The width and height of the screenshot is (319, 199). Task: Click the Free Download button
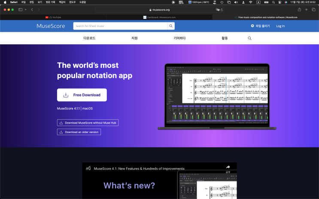click(x=82, y=95)
